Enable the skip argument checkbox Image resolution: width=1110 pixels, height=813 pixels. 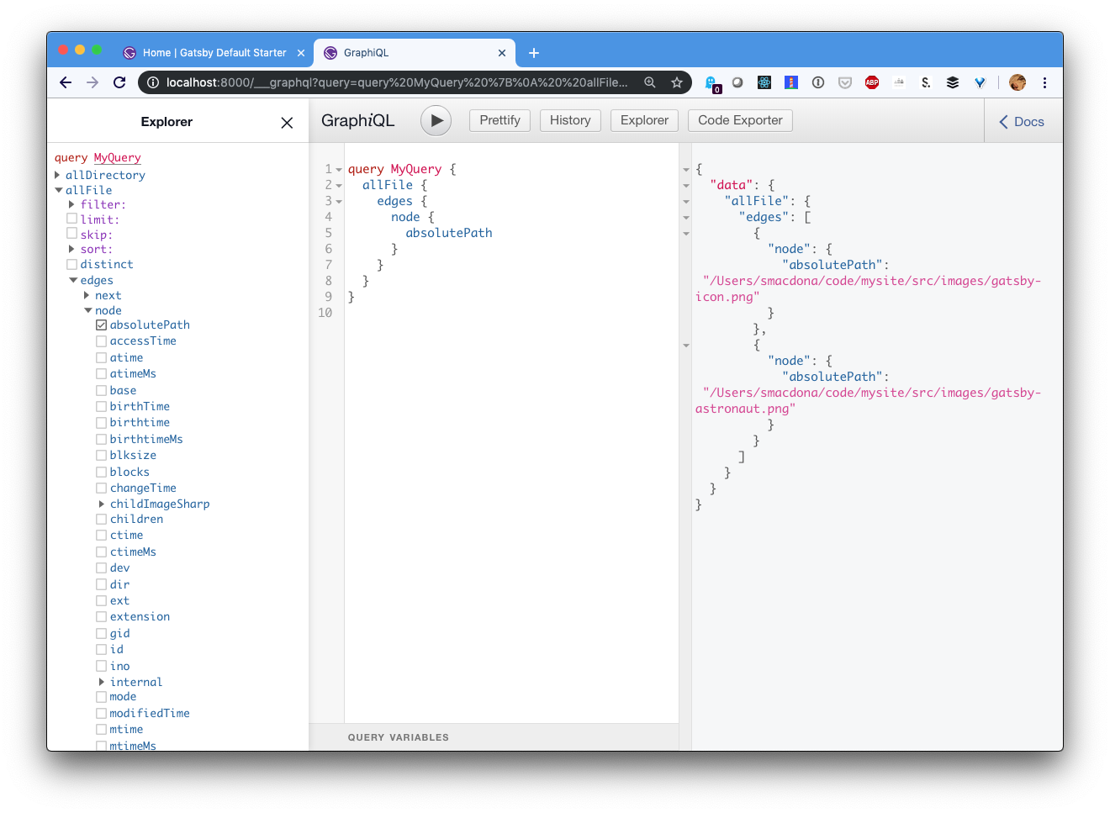point(71,234)
